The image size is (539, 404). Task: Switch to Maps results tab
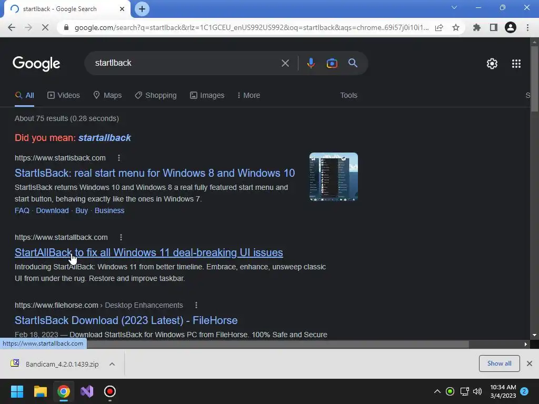tap(107, 96)
